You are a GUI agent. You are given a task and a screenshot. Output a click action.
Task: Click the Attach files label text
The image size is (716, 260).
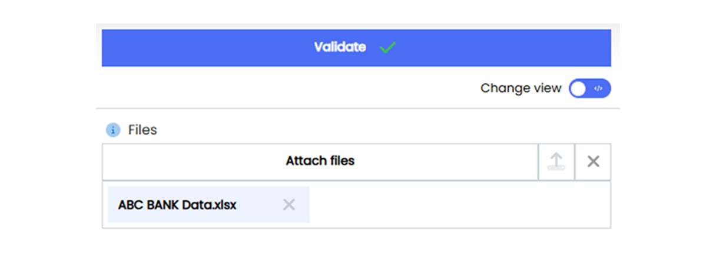(320, 161)
